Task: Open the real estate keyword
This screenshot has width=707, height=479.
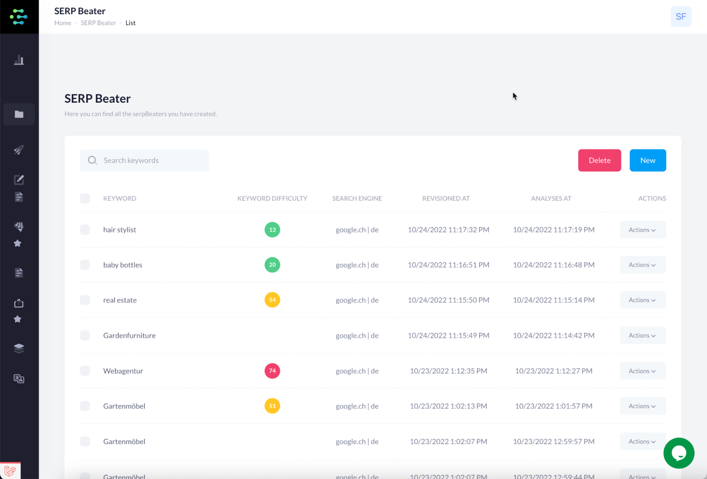Action: [x=120, y=300]
